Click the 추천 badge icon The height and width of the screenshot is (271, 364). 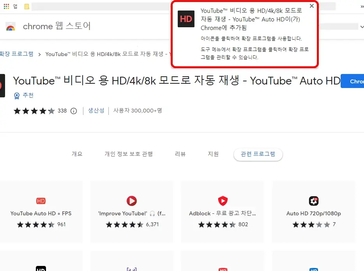[16, 95]
